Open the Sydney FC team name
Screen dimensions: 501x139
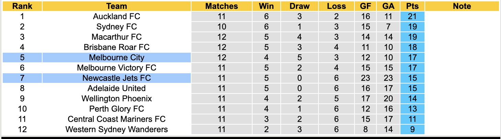(116, 27)
